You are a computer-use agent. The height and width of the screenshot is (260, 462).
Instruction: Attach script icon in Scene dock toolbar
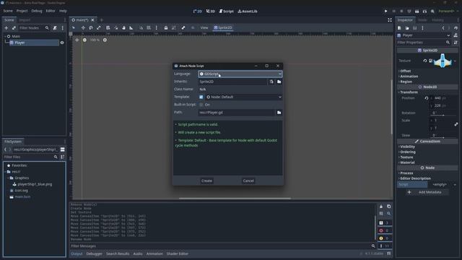pos(55,28)
